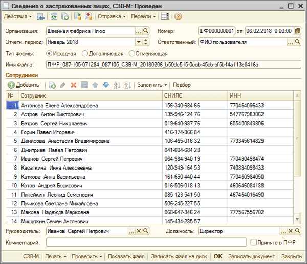The width and height of the screenshot is (307, 264).
Task: Open calendar picker next to document date
Action: tap(298, 31)
